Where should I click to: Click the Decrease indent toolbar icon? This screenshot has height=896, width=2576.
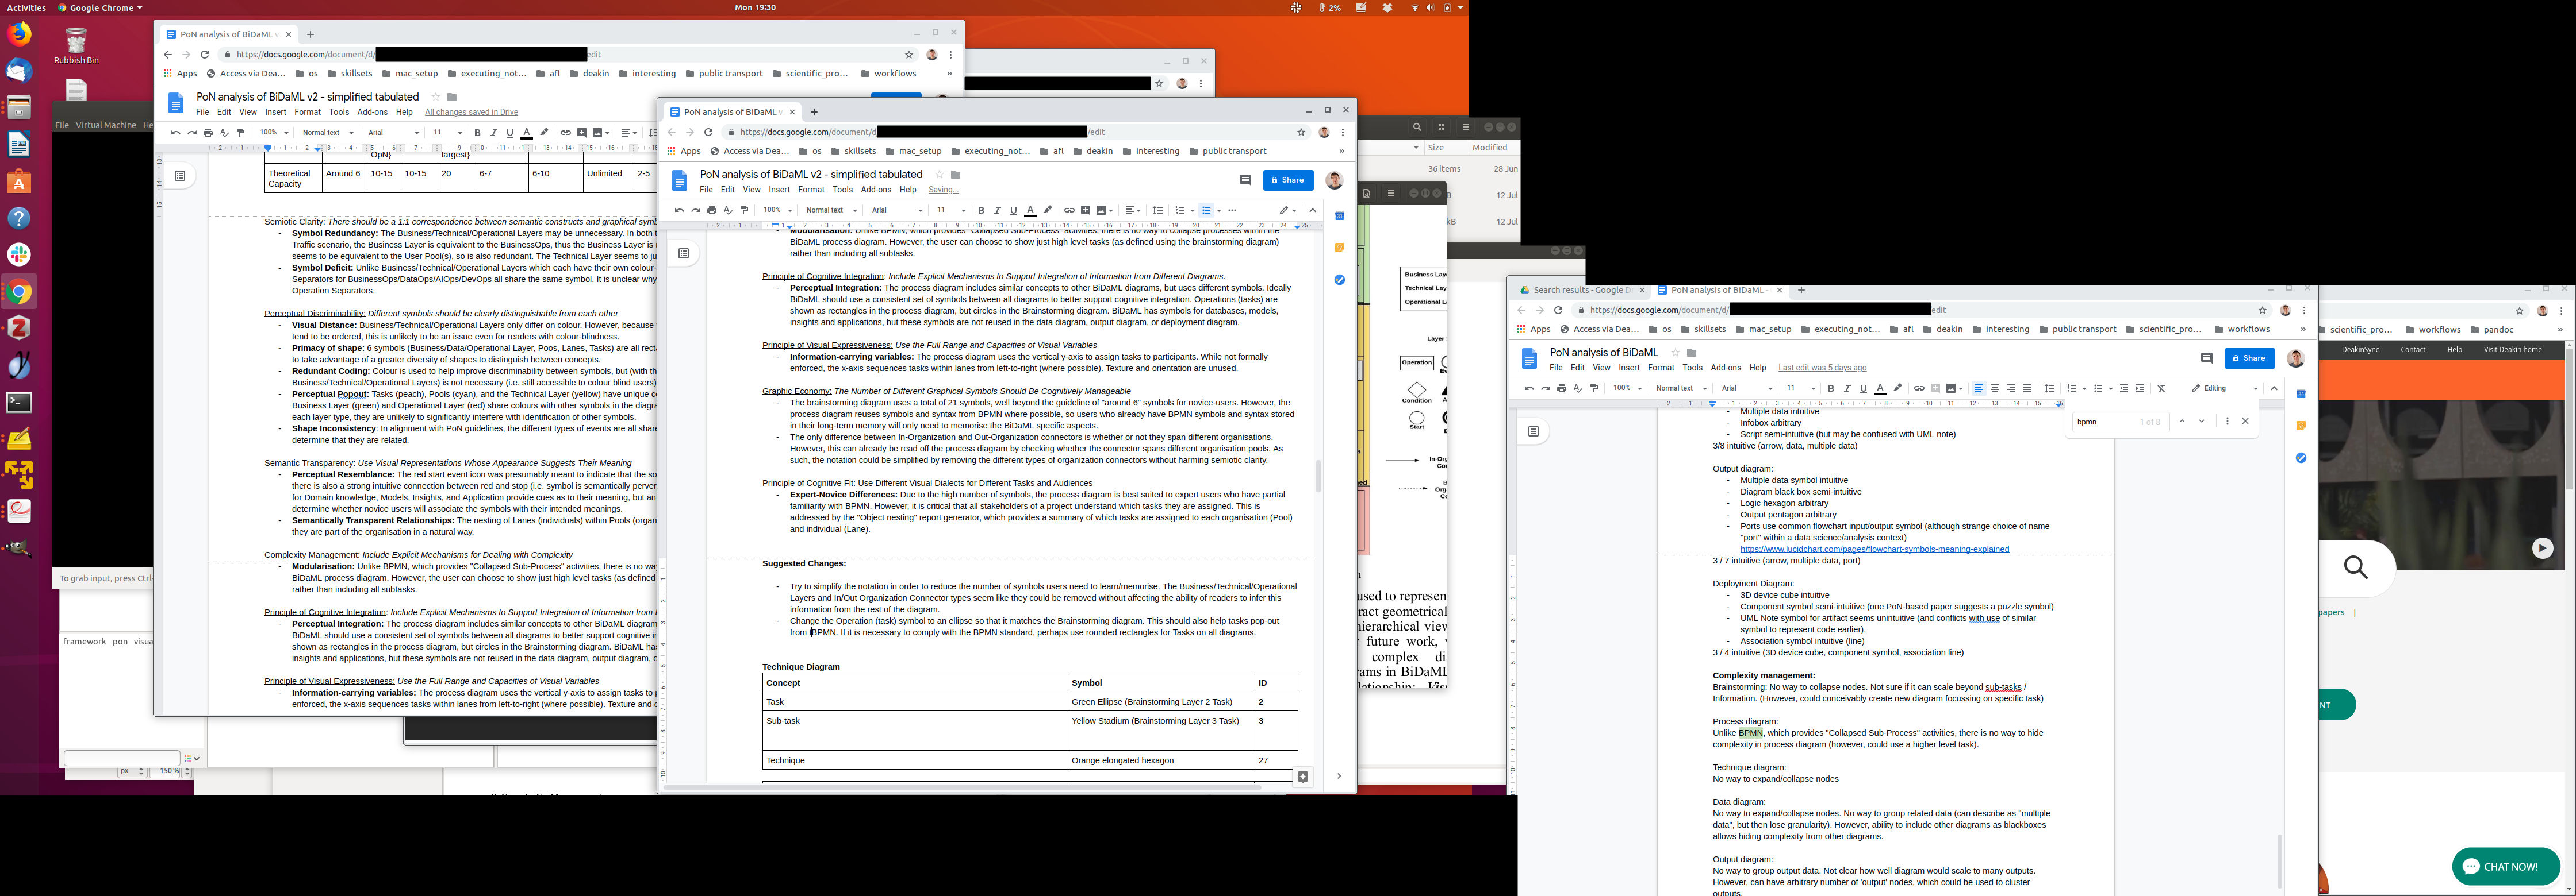click(2124, 389)
